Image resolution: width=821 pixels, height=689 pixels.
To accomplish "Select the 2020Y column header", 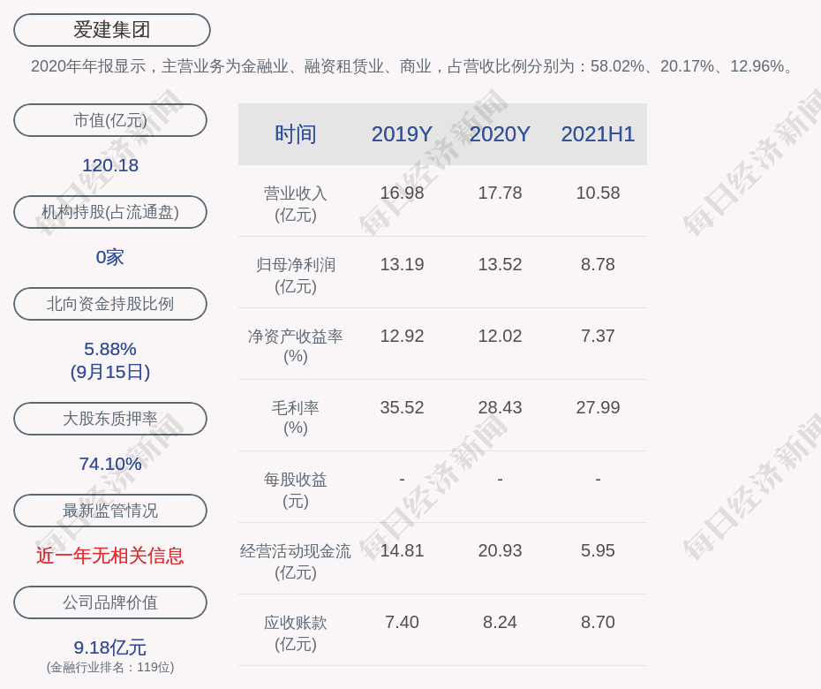I will pyautogui.click(x=500, y=134).
